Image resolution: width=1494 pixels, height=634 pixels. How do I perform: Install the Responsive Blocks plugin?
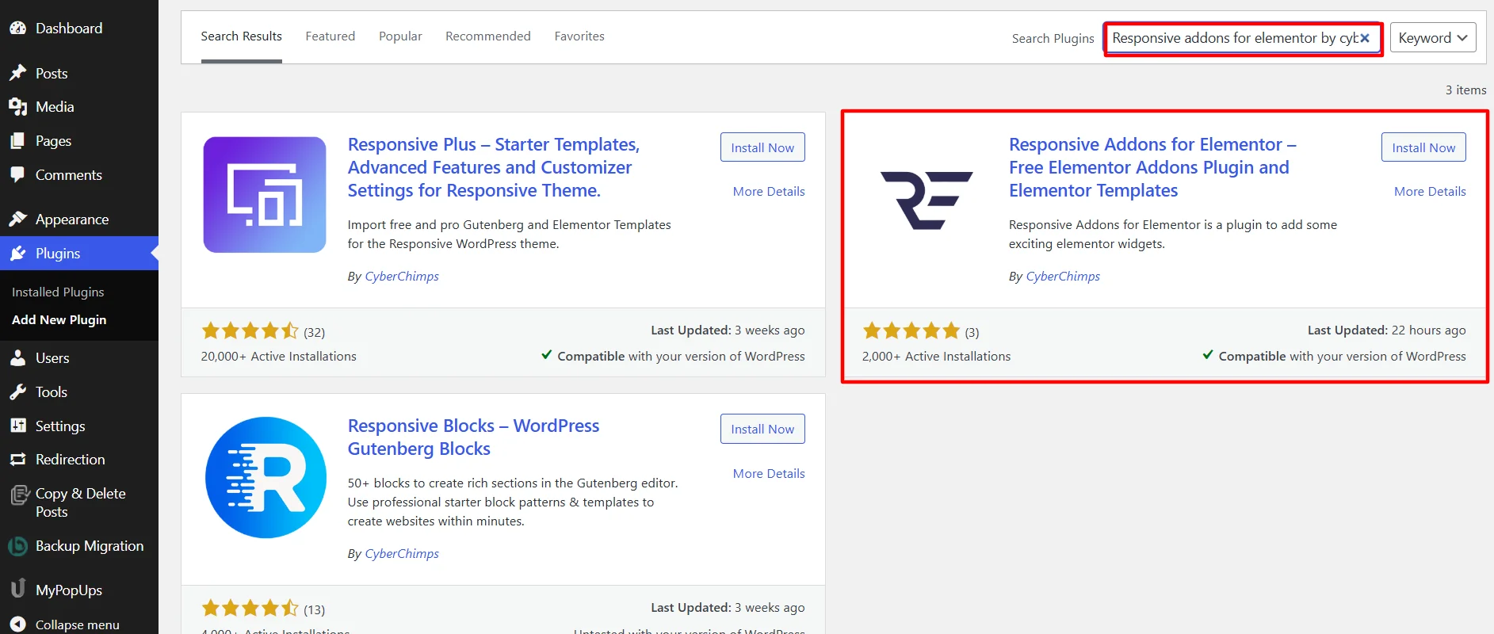(x=762, y=429)
